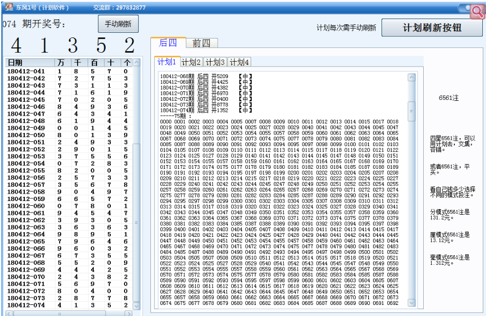
Task: Click the 万 column header
Action: [61, 63]
